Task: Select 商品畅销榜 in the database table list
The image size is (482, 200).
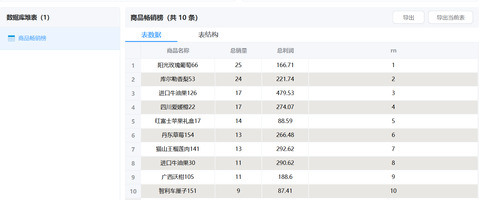Action: click(32, 39)
